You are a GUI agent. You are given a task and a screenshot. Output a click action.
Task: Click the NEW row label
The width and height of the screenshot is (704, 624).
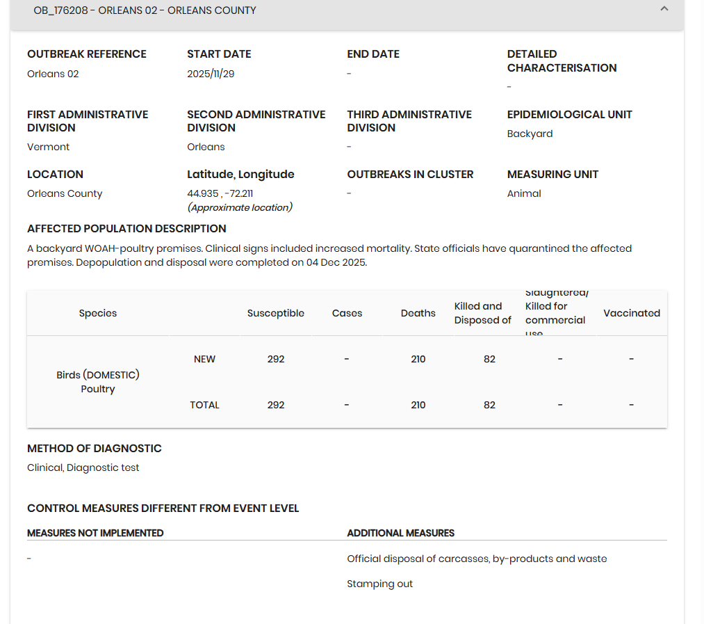pyautogui.click(x=205, y=359)
